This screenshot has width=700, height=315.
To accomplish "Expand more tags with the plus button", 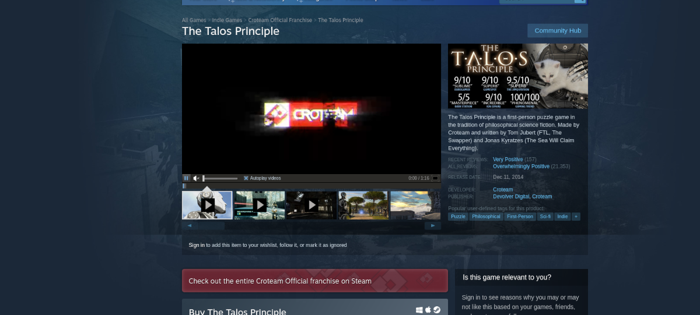I will pos(576,217).
